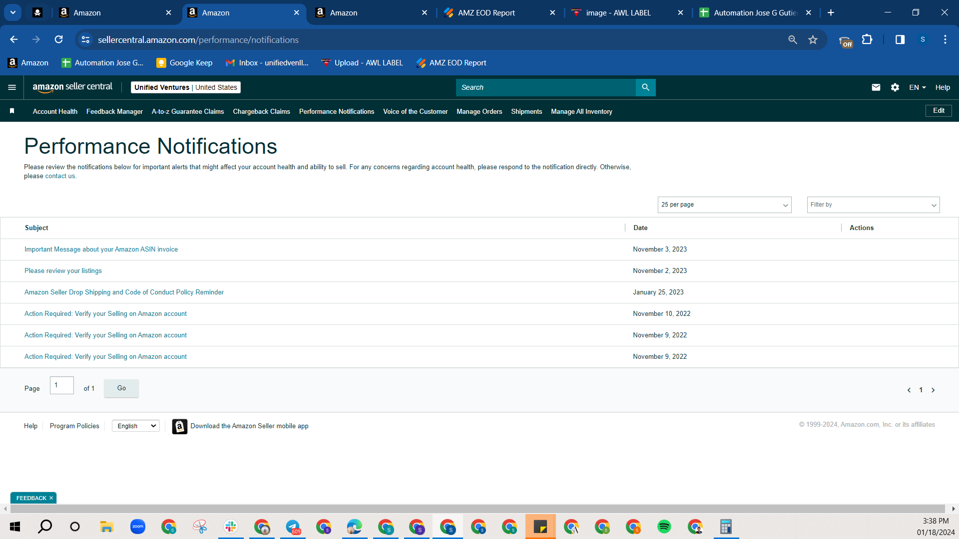Click the page number input field
This screenshot has height=539, width=959.
pyautogui.click(x=62, y=385)
